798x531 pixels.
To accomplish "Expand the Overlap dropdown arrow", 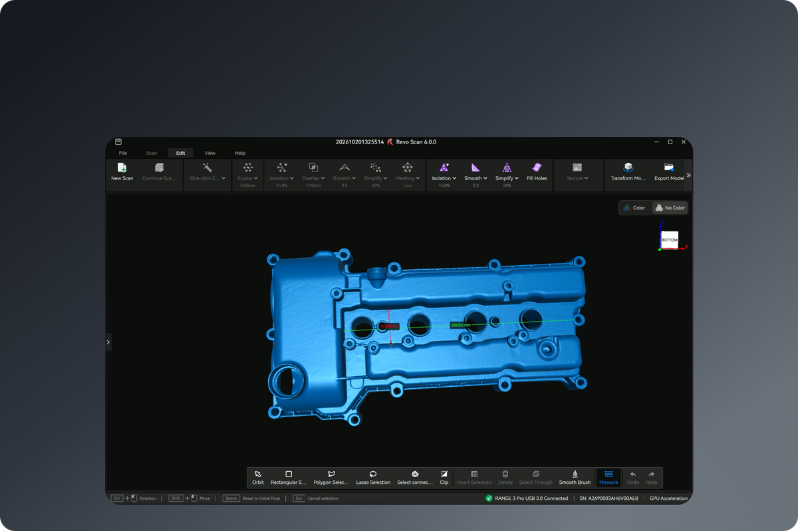I will [323, 178].
